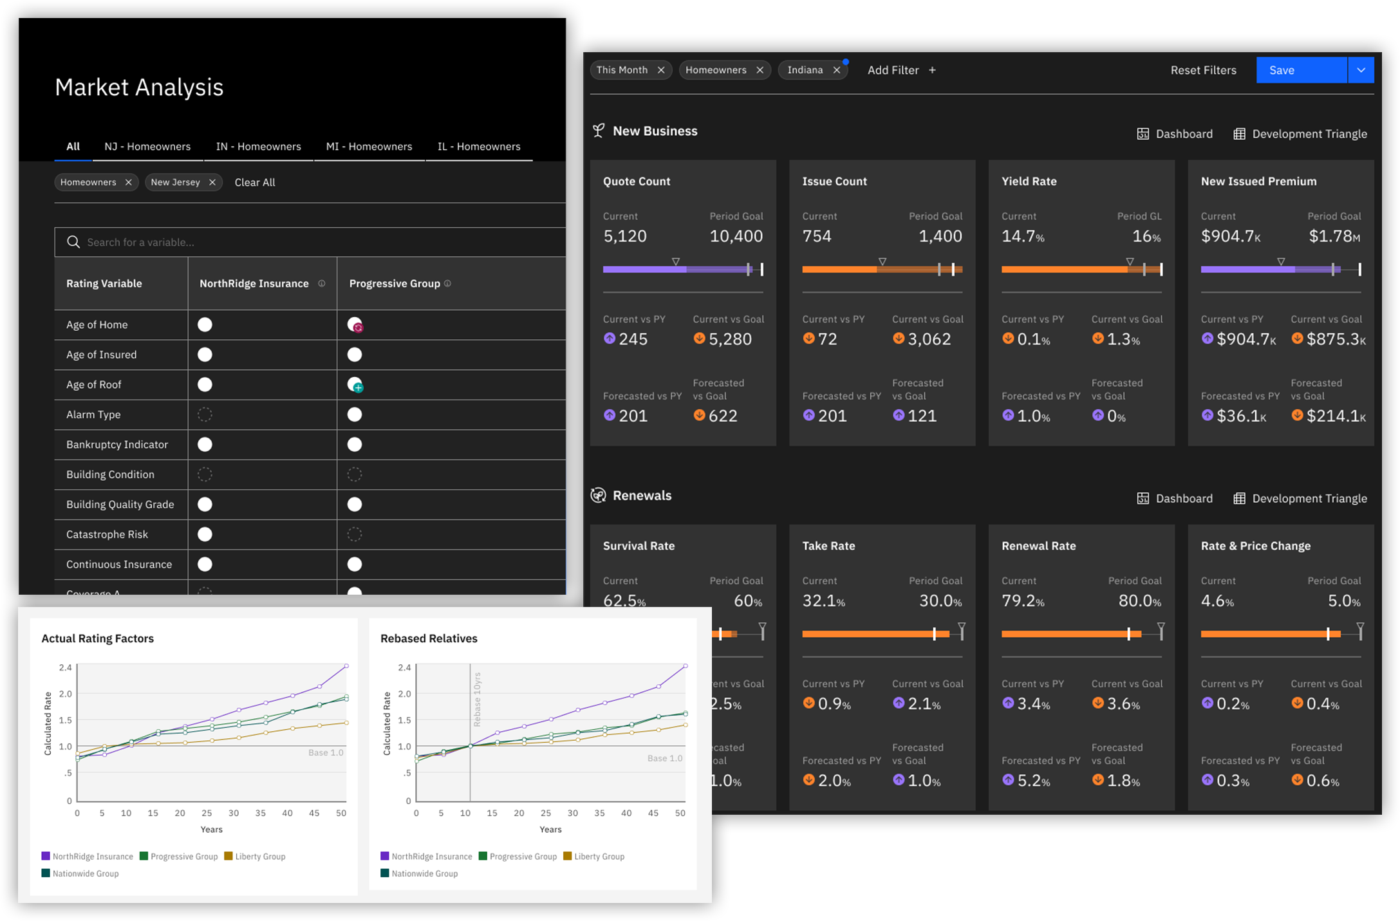1400x921 pixels.
Task: Click Clear All filters link
Action: [255, 183]
